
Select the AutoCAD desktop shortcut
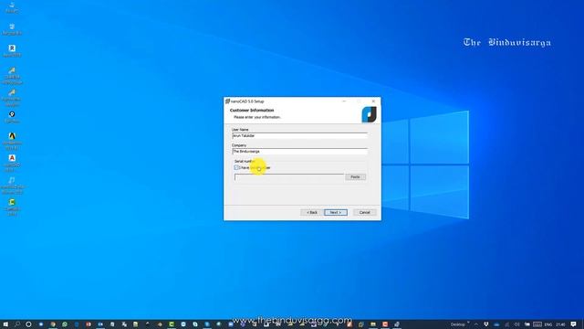12,163
